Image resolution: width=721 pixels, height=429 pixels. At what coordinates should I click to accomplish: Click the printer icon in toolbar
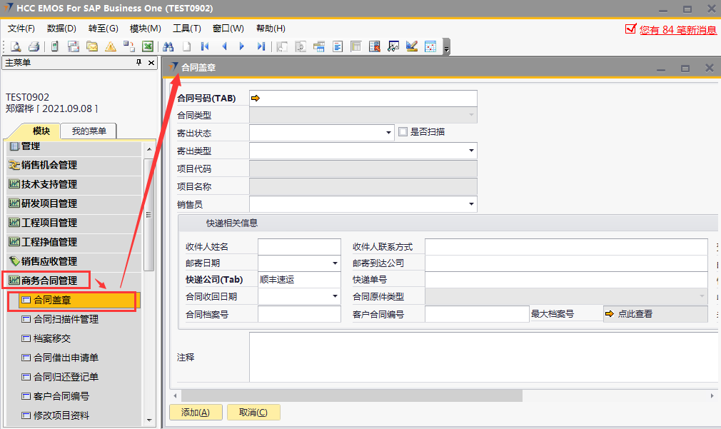(x=34, y=46)
